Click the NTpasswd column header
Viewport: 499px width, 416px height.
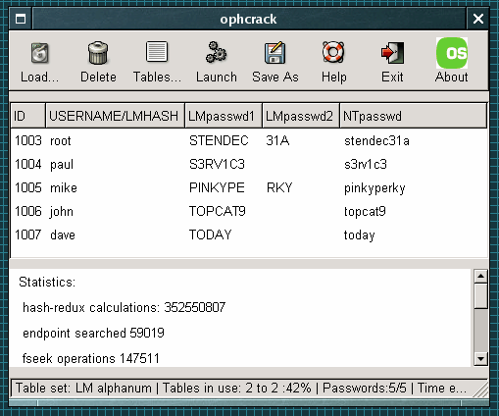point(414,116)
